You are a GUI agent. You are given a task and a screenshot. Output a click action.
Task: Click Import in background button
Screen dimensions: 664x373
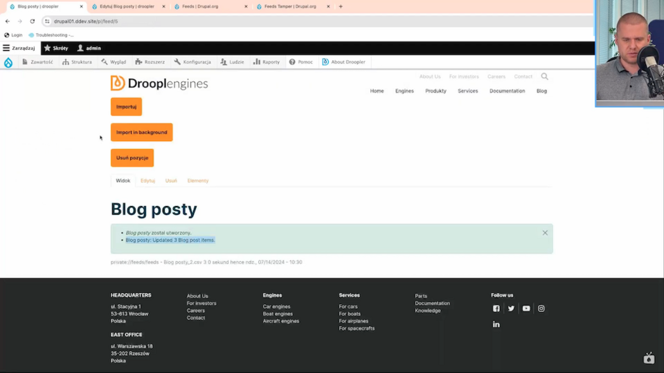click(141, 132)
